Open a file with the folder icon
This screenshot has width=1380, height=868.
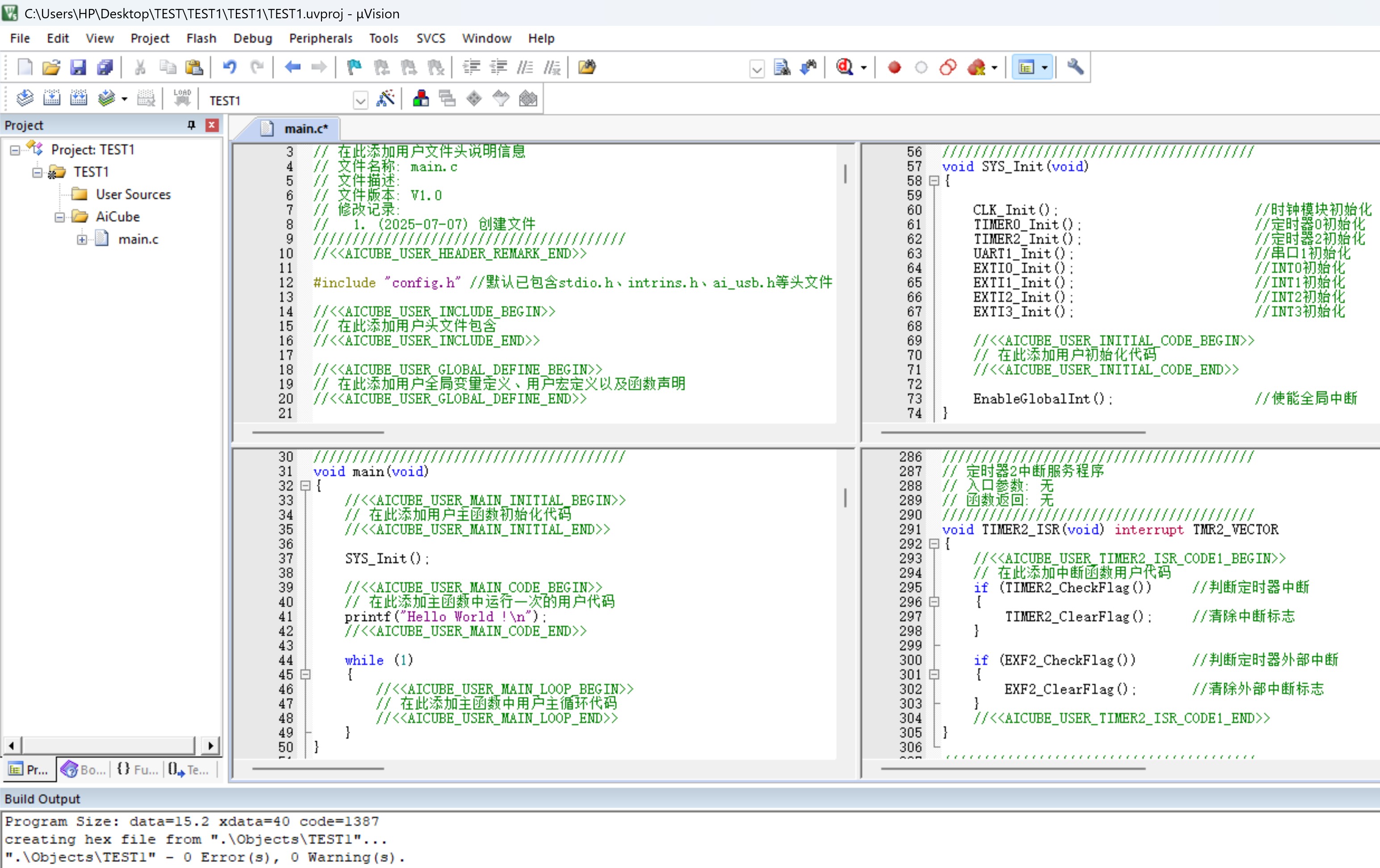coord(51,67)
